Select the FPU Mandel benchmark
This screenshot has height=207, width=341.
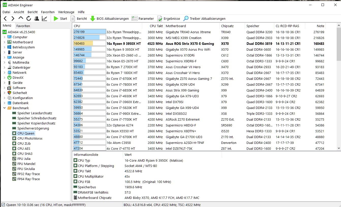click(24, 164)
